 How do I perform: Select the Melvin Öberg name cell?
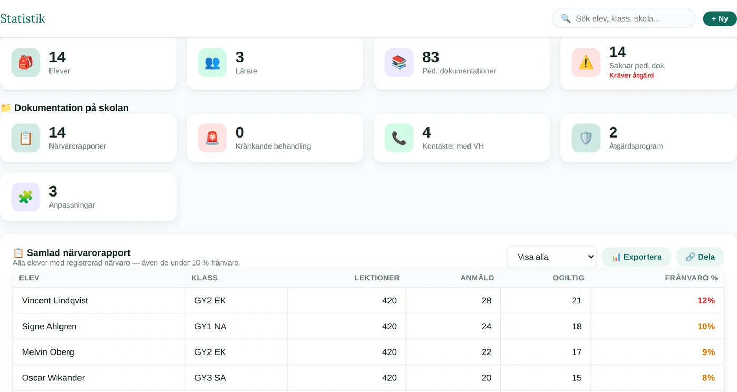coord(99,352)
